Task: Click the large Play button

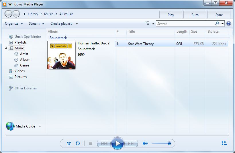Action: pyautogui.click(x=117, y=144)
